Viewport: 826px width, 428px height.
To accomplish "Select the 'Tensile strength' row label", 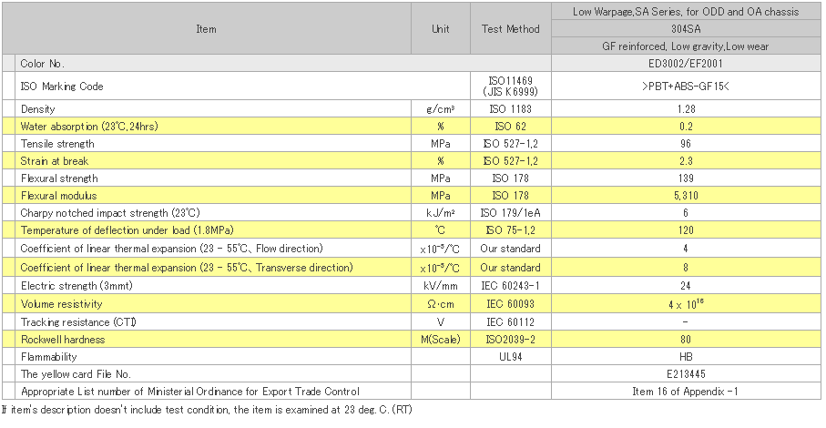I will [x=57, y=144].
